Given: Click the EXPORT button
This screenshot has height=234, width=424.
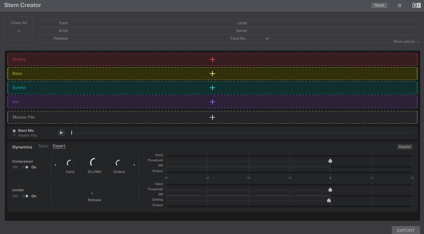Looking at the screenshot, I should point(405,230).
